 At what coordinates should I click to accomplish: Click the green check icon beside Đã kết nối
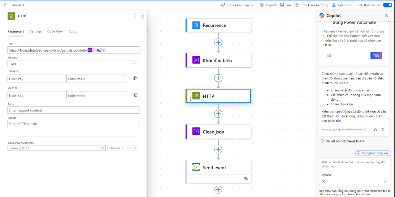(x=322, y=141)
